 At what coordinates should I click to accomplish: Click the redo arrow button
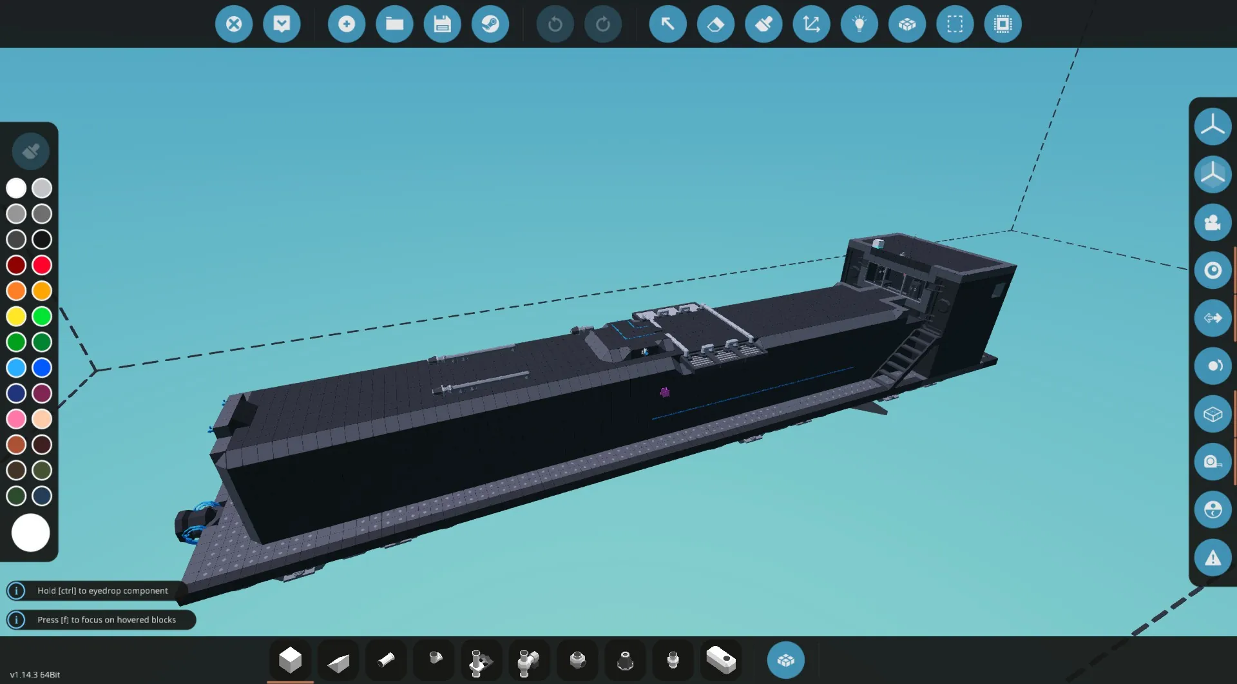click(603, 24)
